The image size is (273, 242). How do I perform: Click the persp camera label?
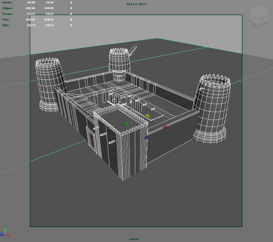pyautogui.click(x=134, y=239)
